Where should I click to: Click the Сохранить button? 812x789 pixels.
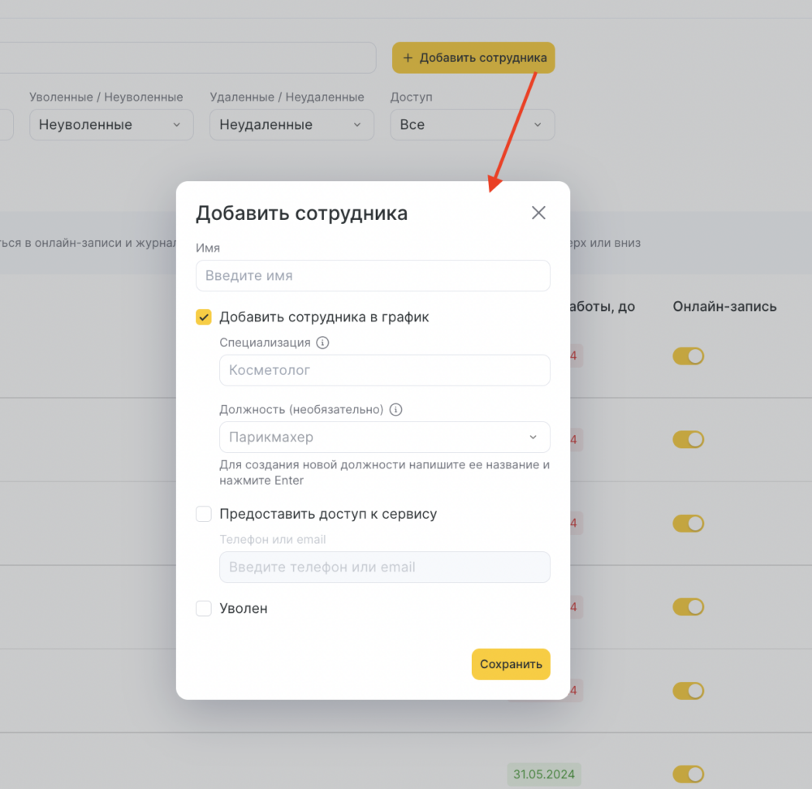(x=511, y=664)
